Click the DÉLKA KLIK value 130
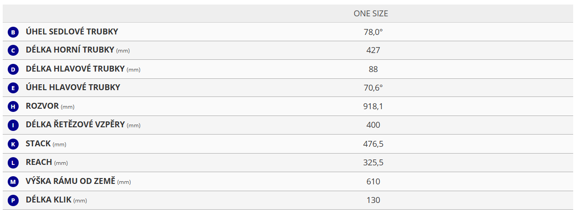The height and width of the screenshot is (212, 575). (373, 200)
